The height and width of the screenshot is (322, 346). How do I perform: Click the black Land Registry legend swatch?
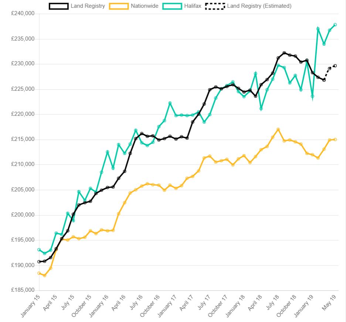coord(59,6)
